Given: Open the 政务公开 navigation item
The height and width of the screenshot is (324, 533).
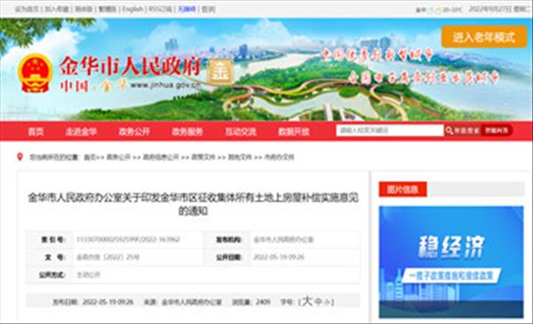Looking at the screenshot, I should click(134, 131).
